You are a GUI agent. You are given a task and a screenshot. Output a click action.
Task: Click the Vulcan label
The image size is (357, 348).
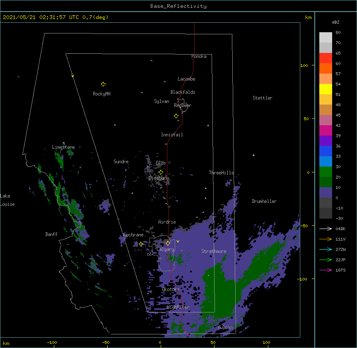click(x=225, y=327)
